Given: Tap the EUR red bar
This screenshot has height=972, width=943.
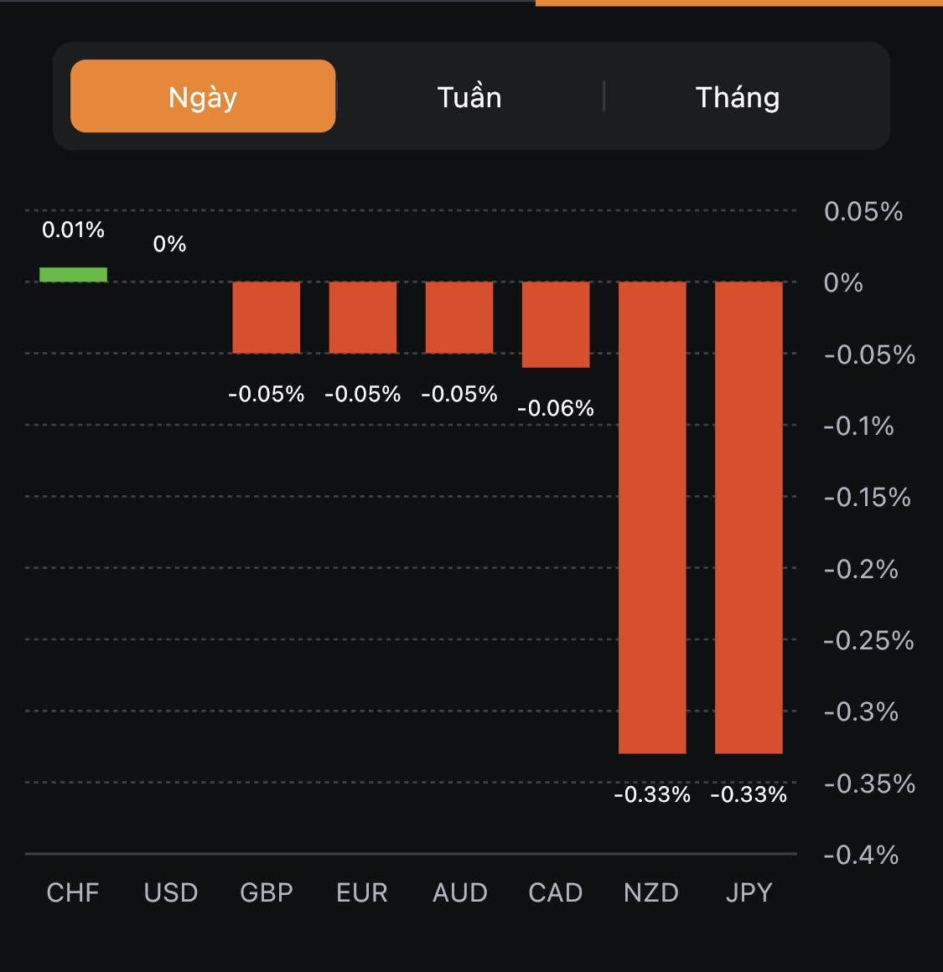Looking at the screenshot, I should (363, 318).
